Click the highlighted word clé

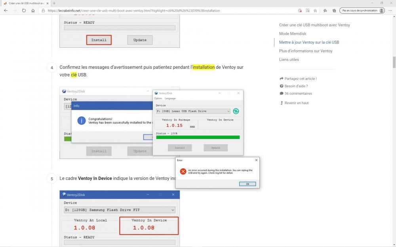pyautogui.click(x=74, y=75)
